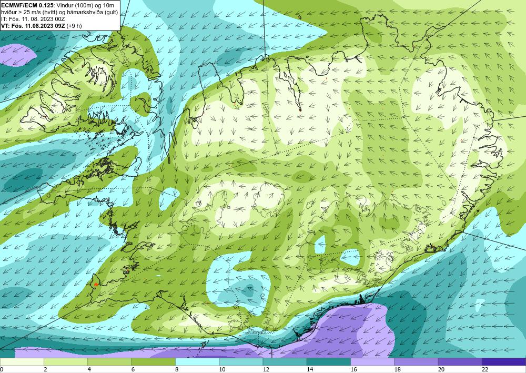Click the pale cream 0–2 m/s legend swatch
Image resolution: width=526 pixels, height=373 pixels.
click(x=22, y=362)
